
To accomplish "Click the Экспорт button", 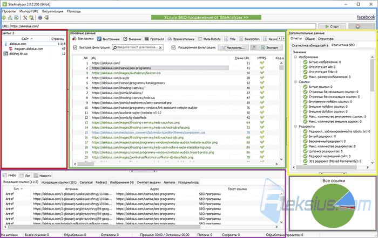I will [x=269, y=47].
